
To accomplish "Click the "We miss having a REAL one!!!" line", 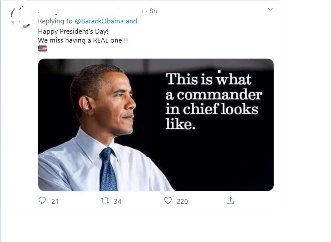I will pos(83,40).
